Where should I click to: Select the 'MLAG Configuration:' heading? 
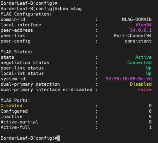click(26, 14)
